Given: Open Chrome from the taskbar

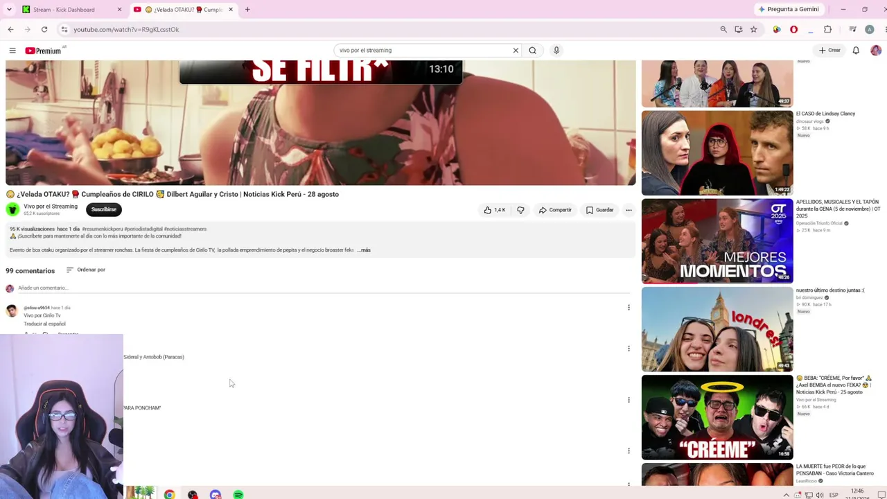Looking at the screenshot, I should coord(169,494).
